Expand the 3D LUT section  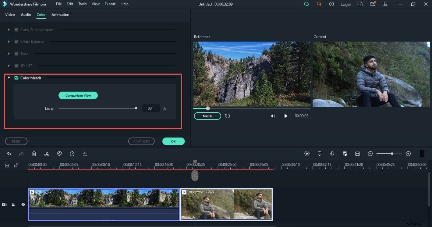tap(8, 65)
